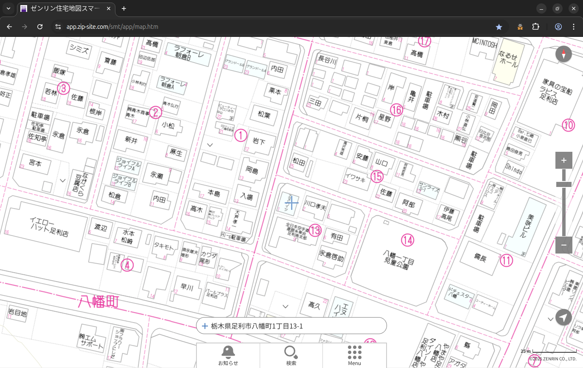
Task: Open the Menu grid button
Action: tap(354, 355)
